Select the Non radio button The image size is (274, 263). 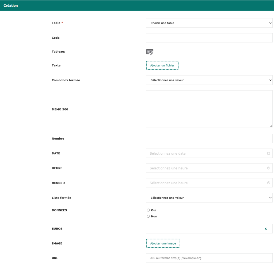pyautogui.click(x=148, y=216)
